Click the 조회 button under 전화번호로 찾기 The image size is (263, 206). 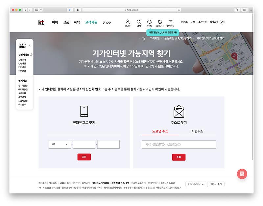84,157
